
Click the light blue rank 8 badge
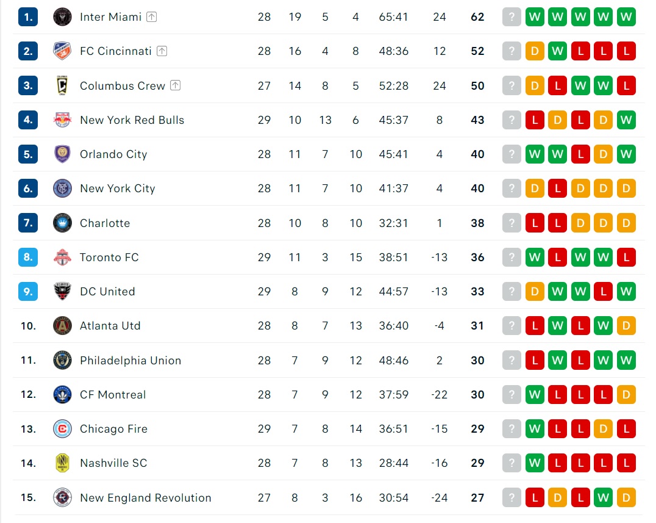click(x=28, y=257)
